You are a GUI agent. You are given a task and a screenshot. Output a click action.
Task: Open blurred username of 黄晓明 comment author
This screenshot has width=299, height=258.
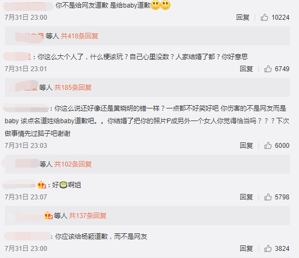point(26,108)
